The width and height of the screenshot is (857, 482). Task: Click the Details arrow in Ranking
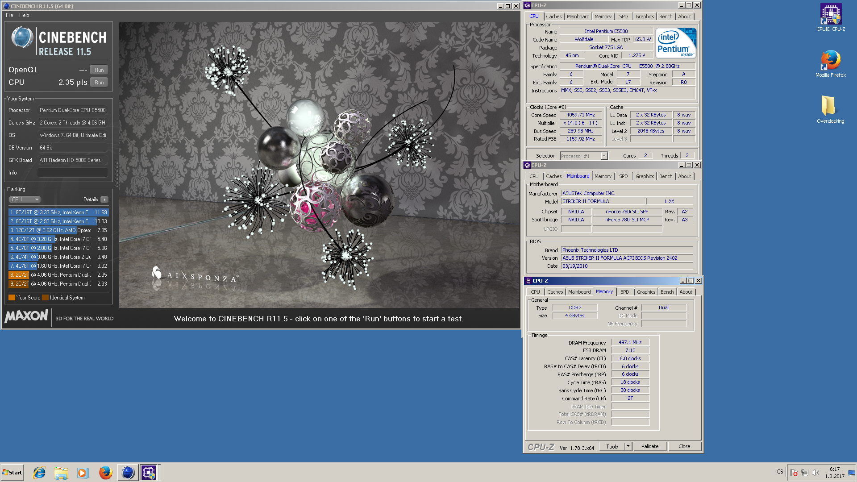click(x=104, y=199)
